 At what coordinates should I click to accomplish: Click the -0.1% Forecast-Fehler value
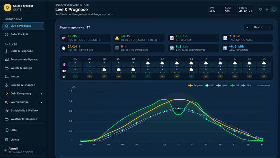point(125,36)
